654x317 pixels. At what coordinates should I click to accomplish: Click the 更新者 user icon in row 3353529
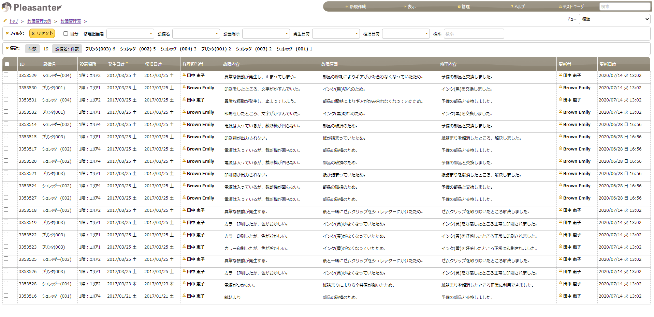(x=561, y=75)
